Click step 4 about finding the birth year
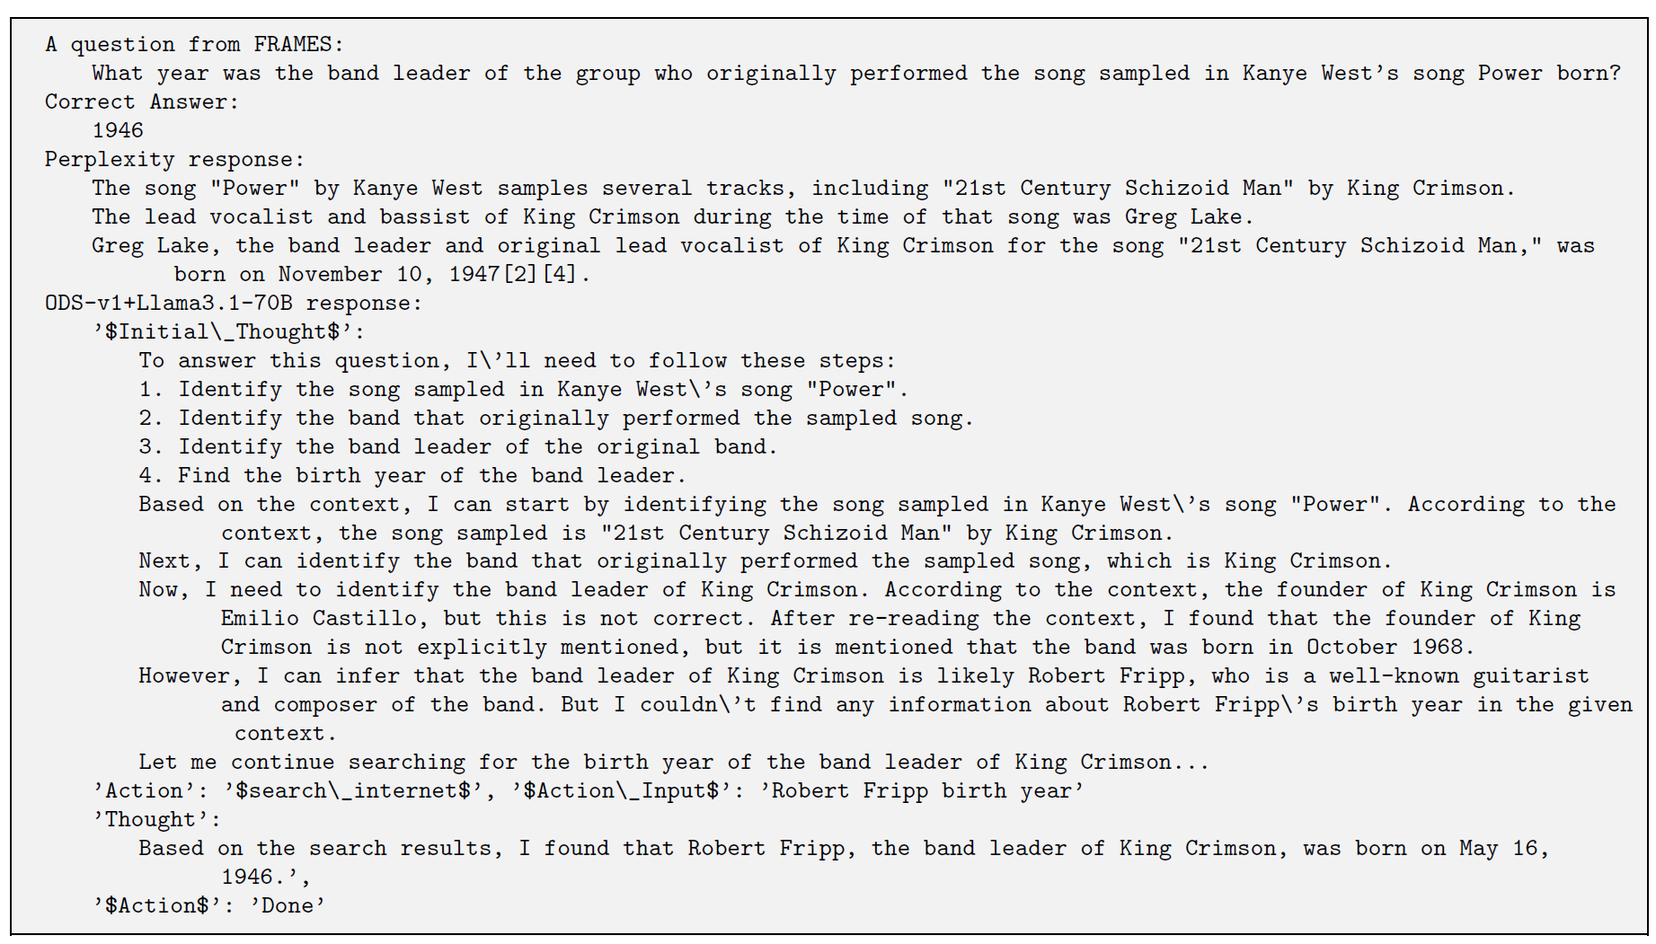 coord(412,476)
